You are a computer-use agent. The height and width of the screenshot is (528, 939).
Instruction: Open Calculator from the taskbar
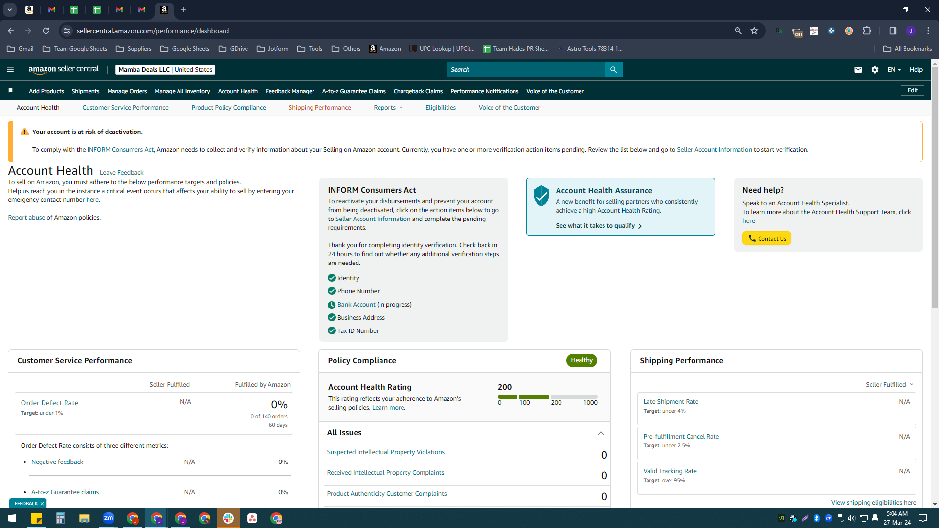tap(61, 518)
